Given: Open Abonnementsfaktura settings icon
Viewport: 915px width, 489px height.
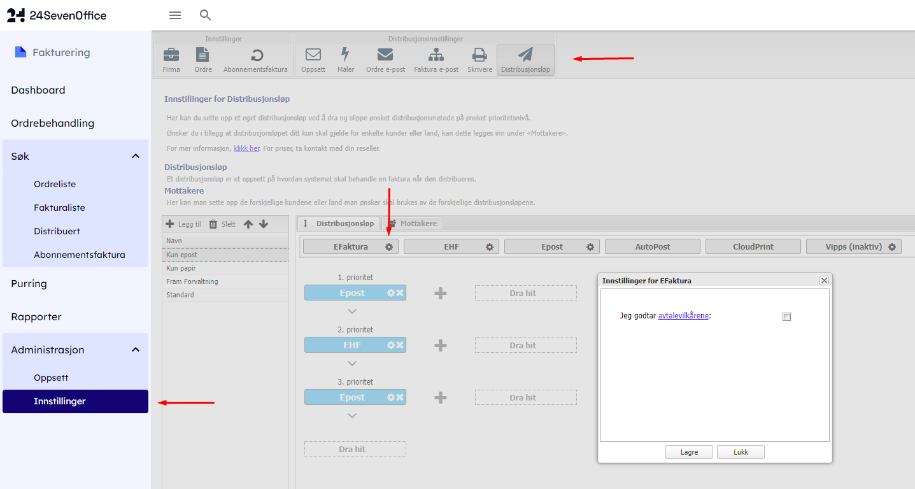Looking at the screenshot, I should click(x=255, y=55).
